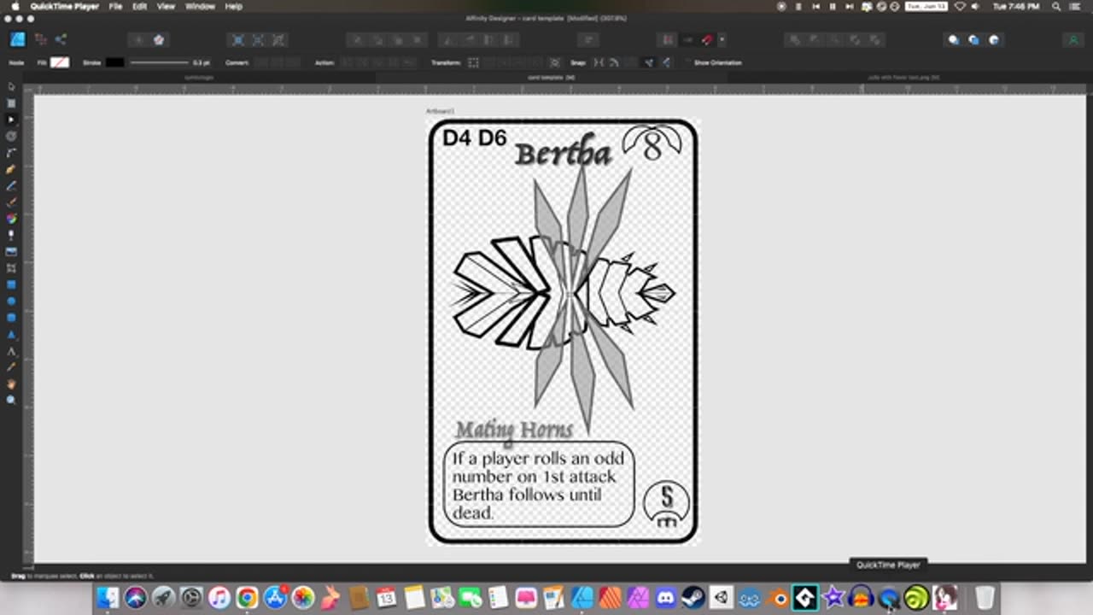Open the File menu

click(x=115, y=6)
